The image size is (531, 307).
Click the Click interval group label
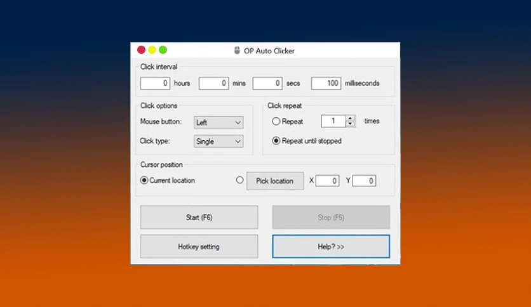coord(159,67)
